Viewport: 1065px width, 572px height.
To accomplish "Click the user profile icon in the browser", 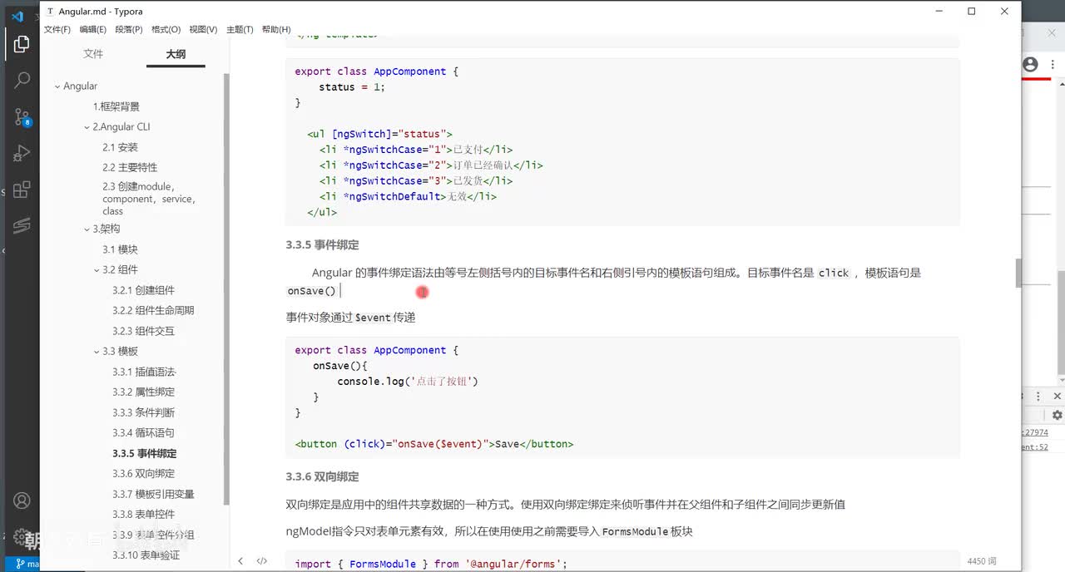I will [1030, 64].
